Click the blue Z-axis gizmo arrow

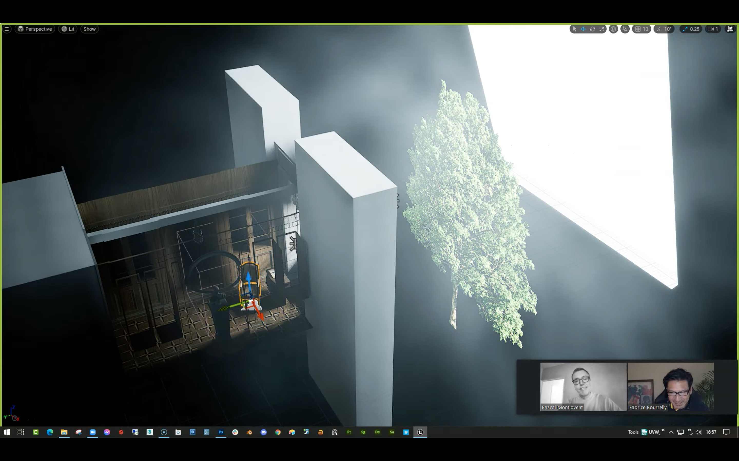tap(249, 278)
